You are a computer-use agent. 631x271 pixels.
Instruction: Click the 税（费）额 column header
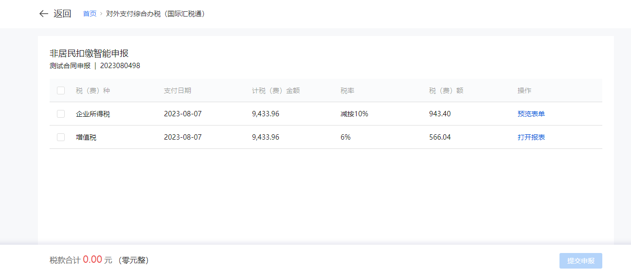(446, 90)
